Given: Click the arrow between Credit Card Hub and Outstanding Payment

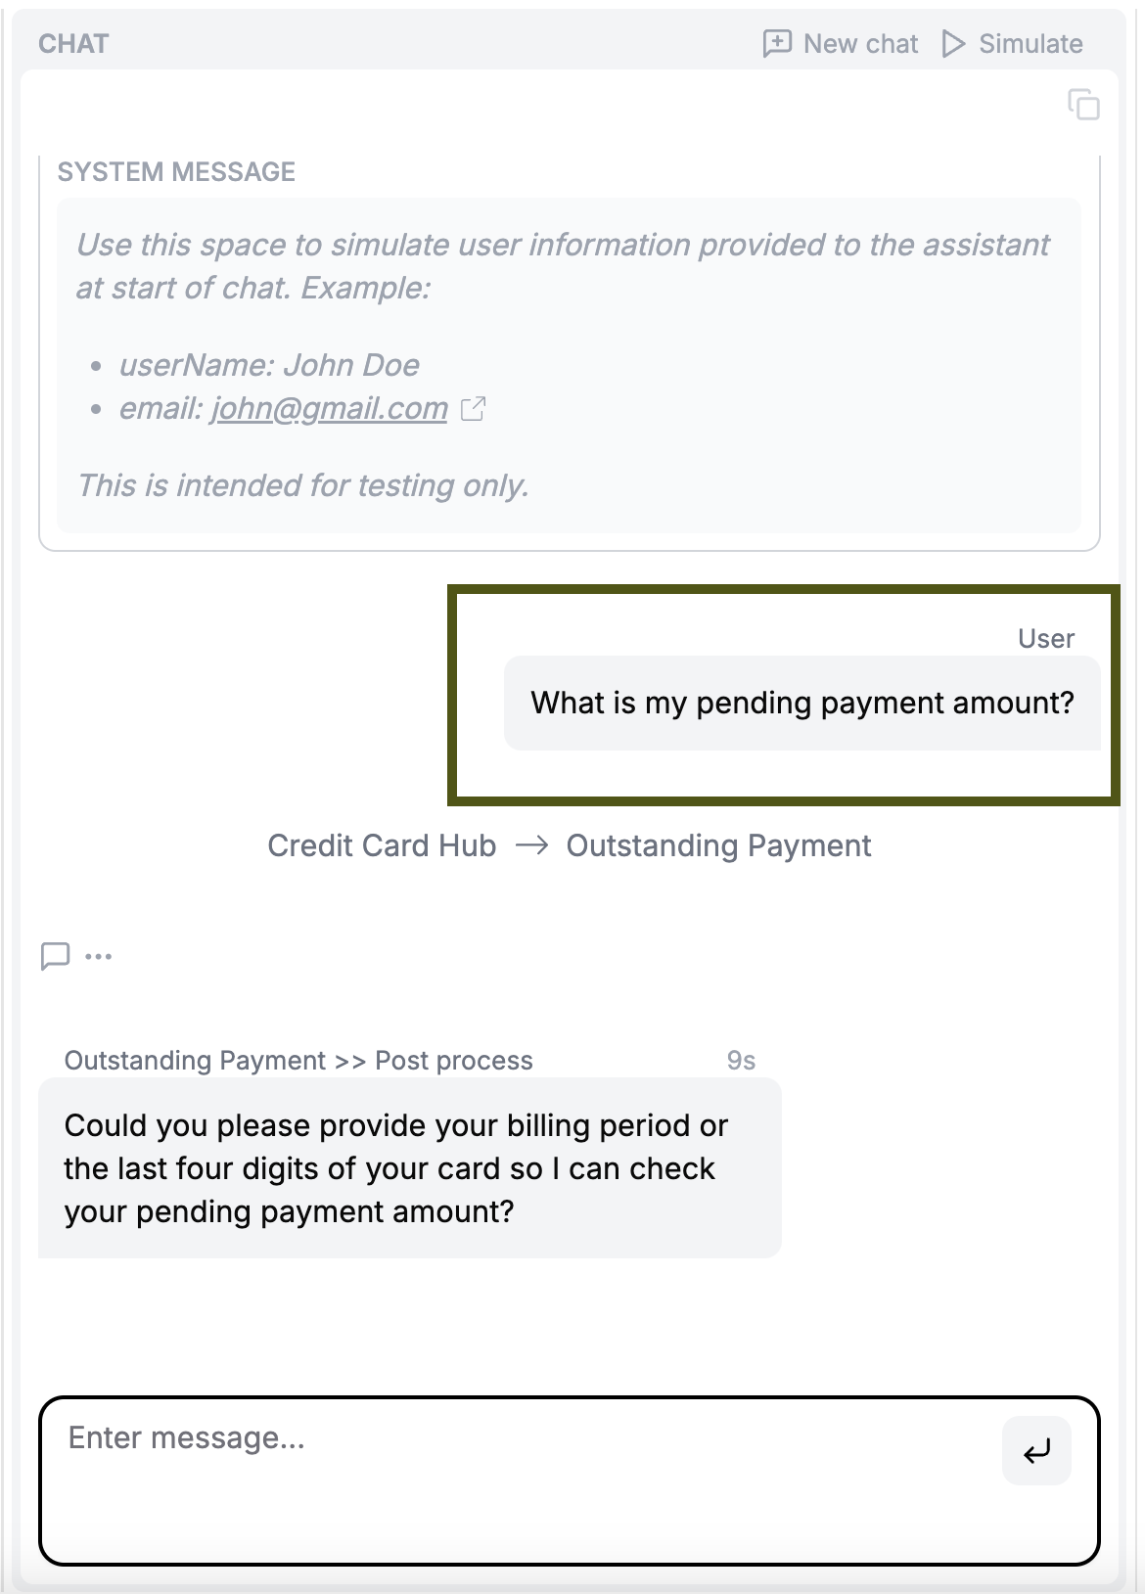Looking at the screenshot, I should [x=531, y=845].
